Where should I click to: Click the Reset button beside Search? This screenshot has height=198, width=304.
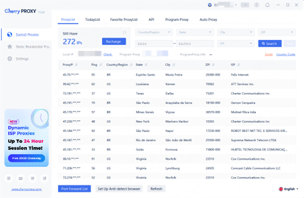point(290,43)
